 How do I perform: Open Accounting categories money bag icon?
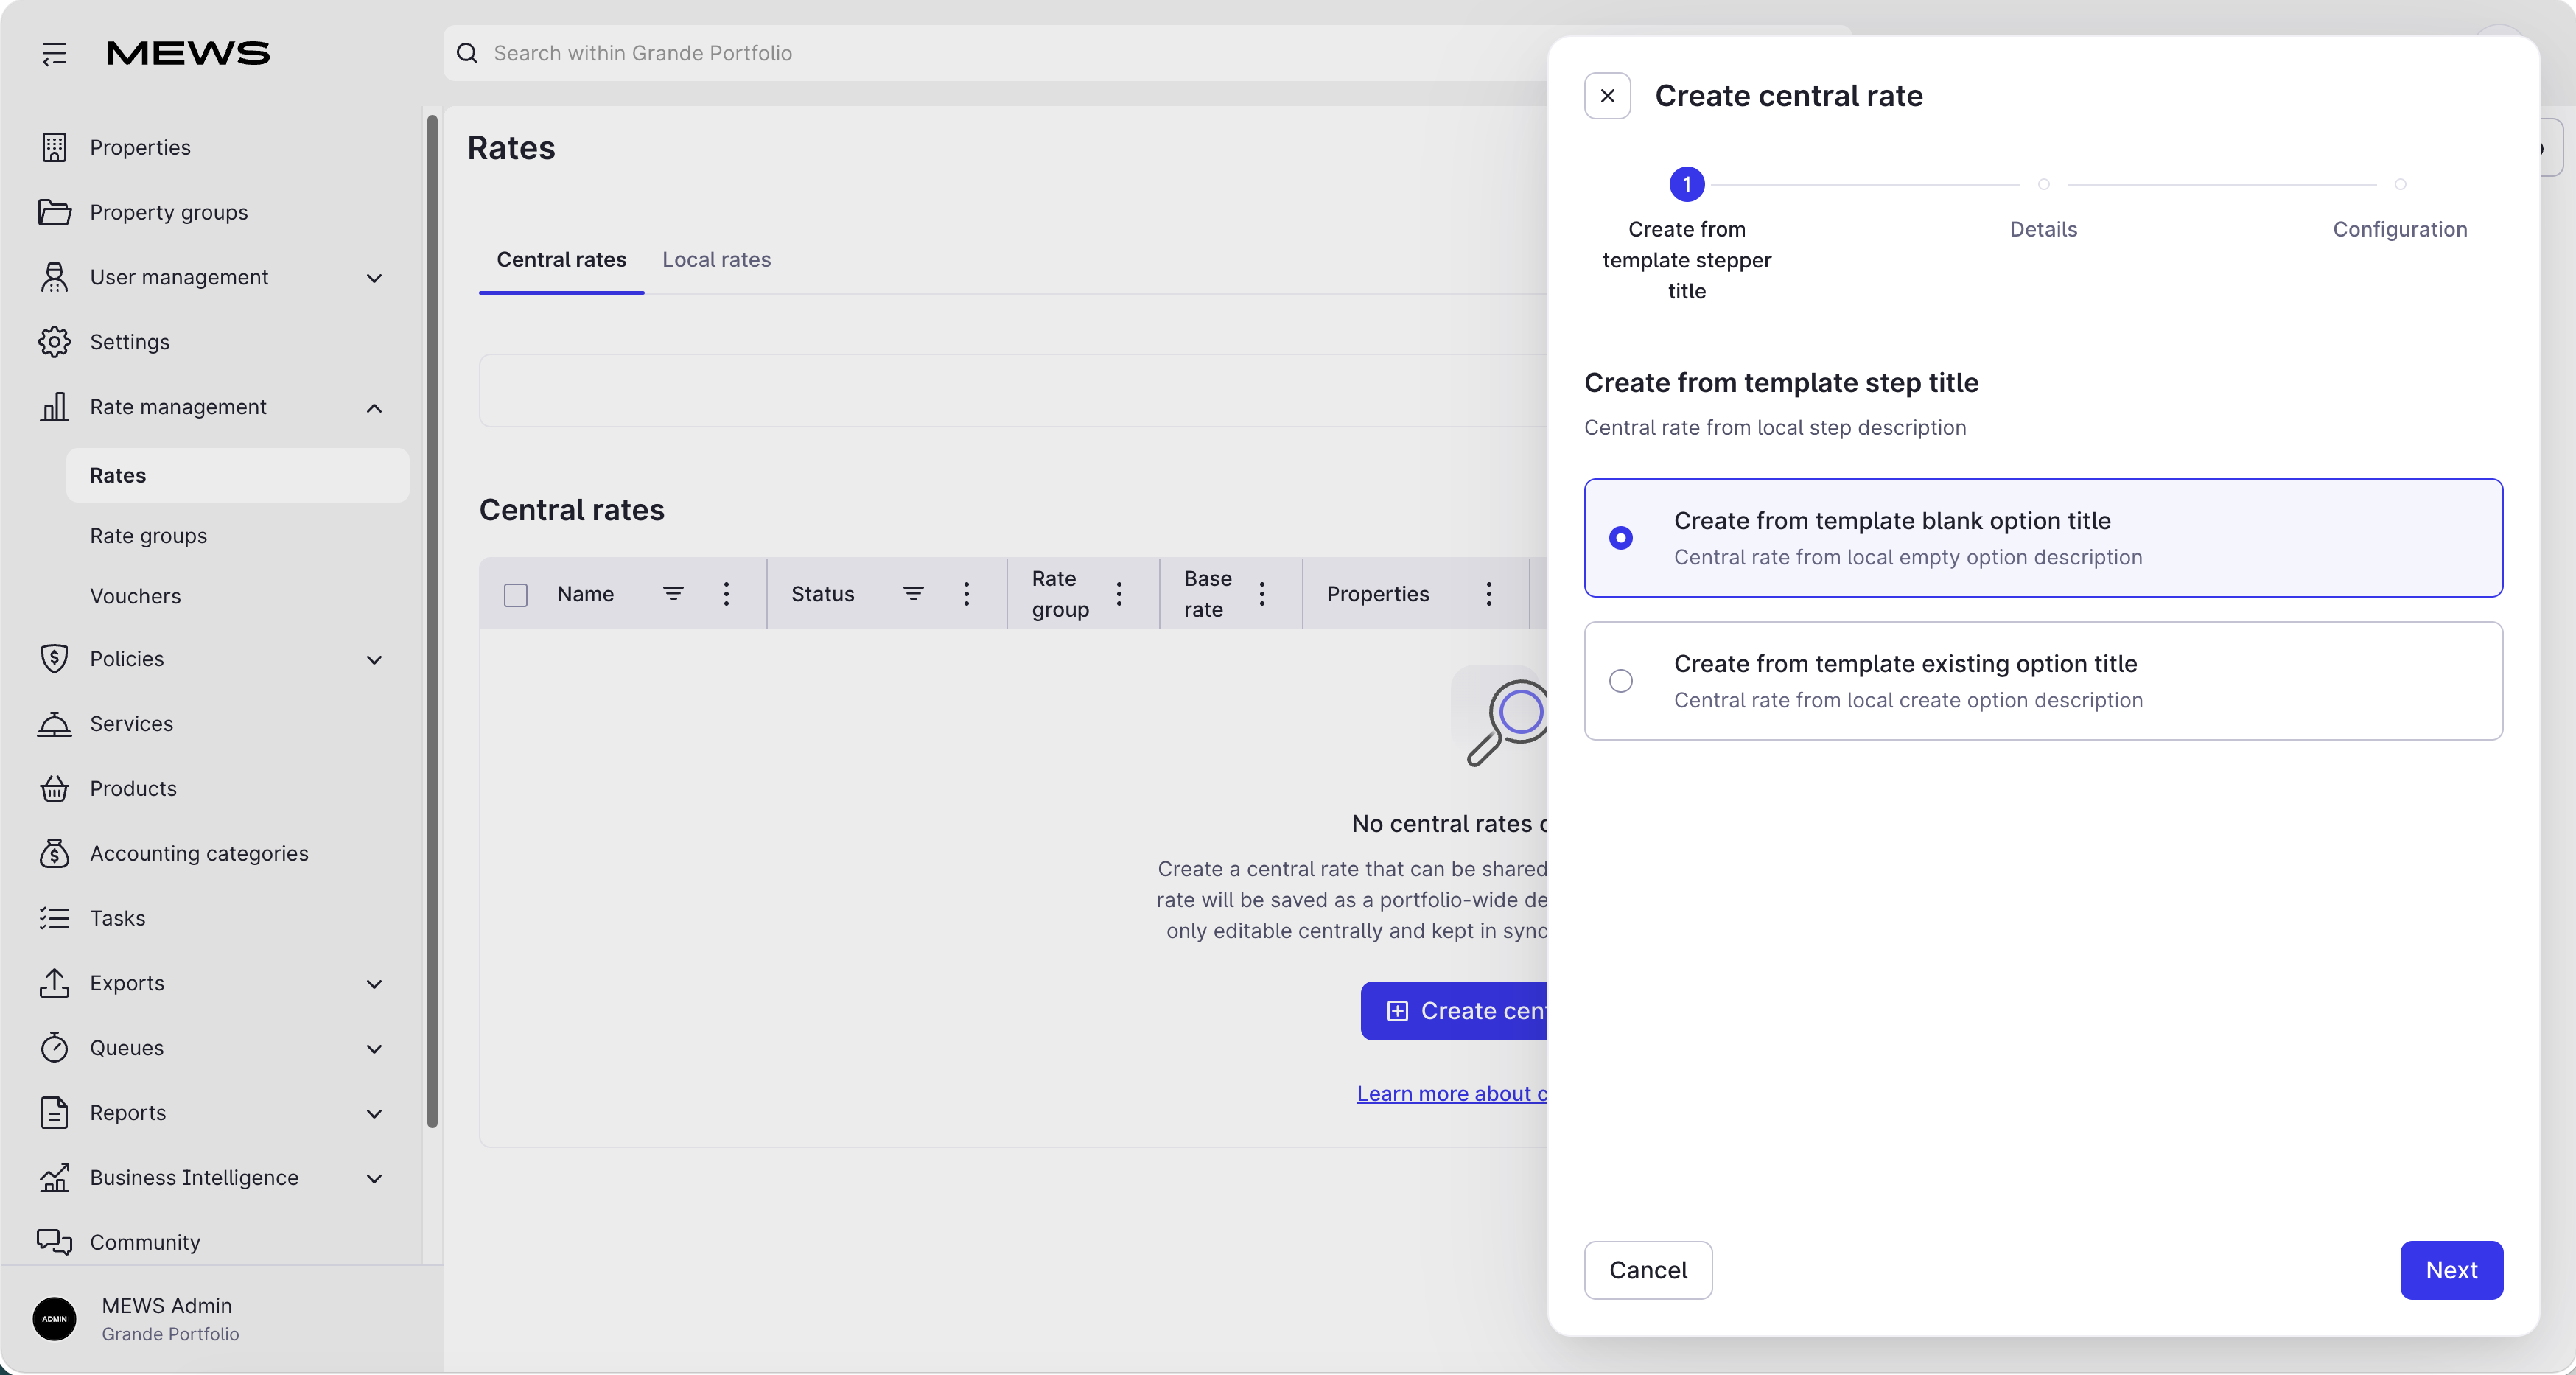(x=54, y=853)
